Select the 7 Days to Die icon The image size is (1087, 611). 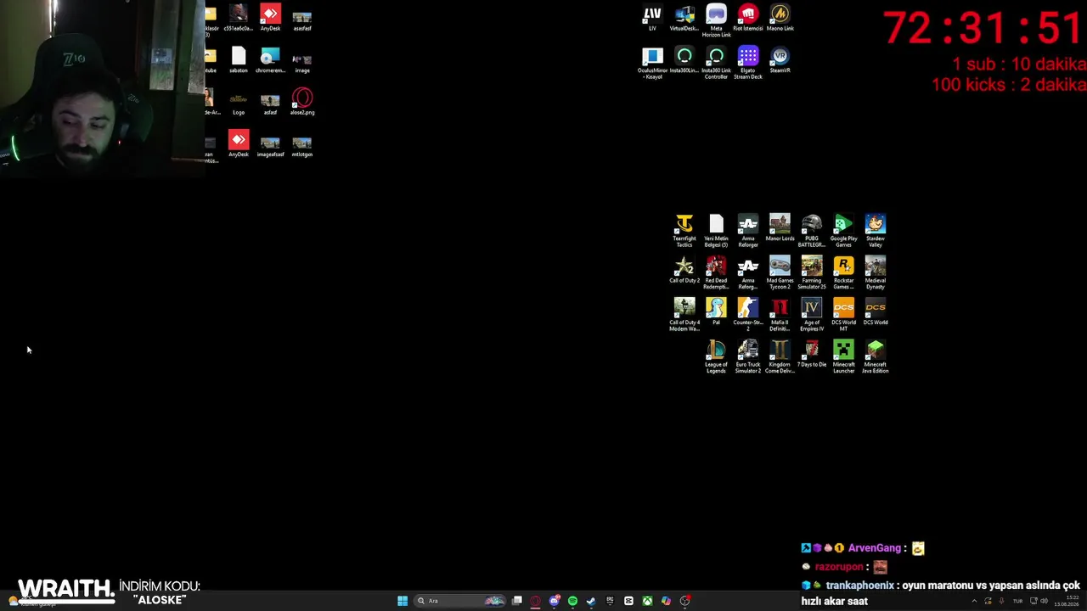pos(812,354)
